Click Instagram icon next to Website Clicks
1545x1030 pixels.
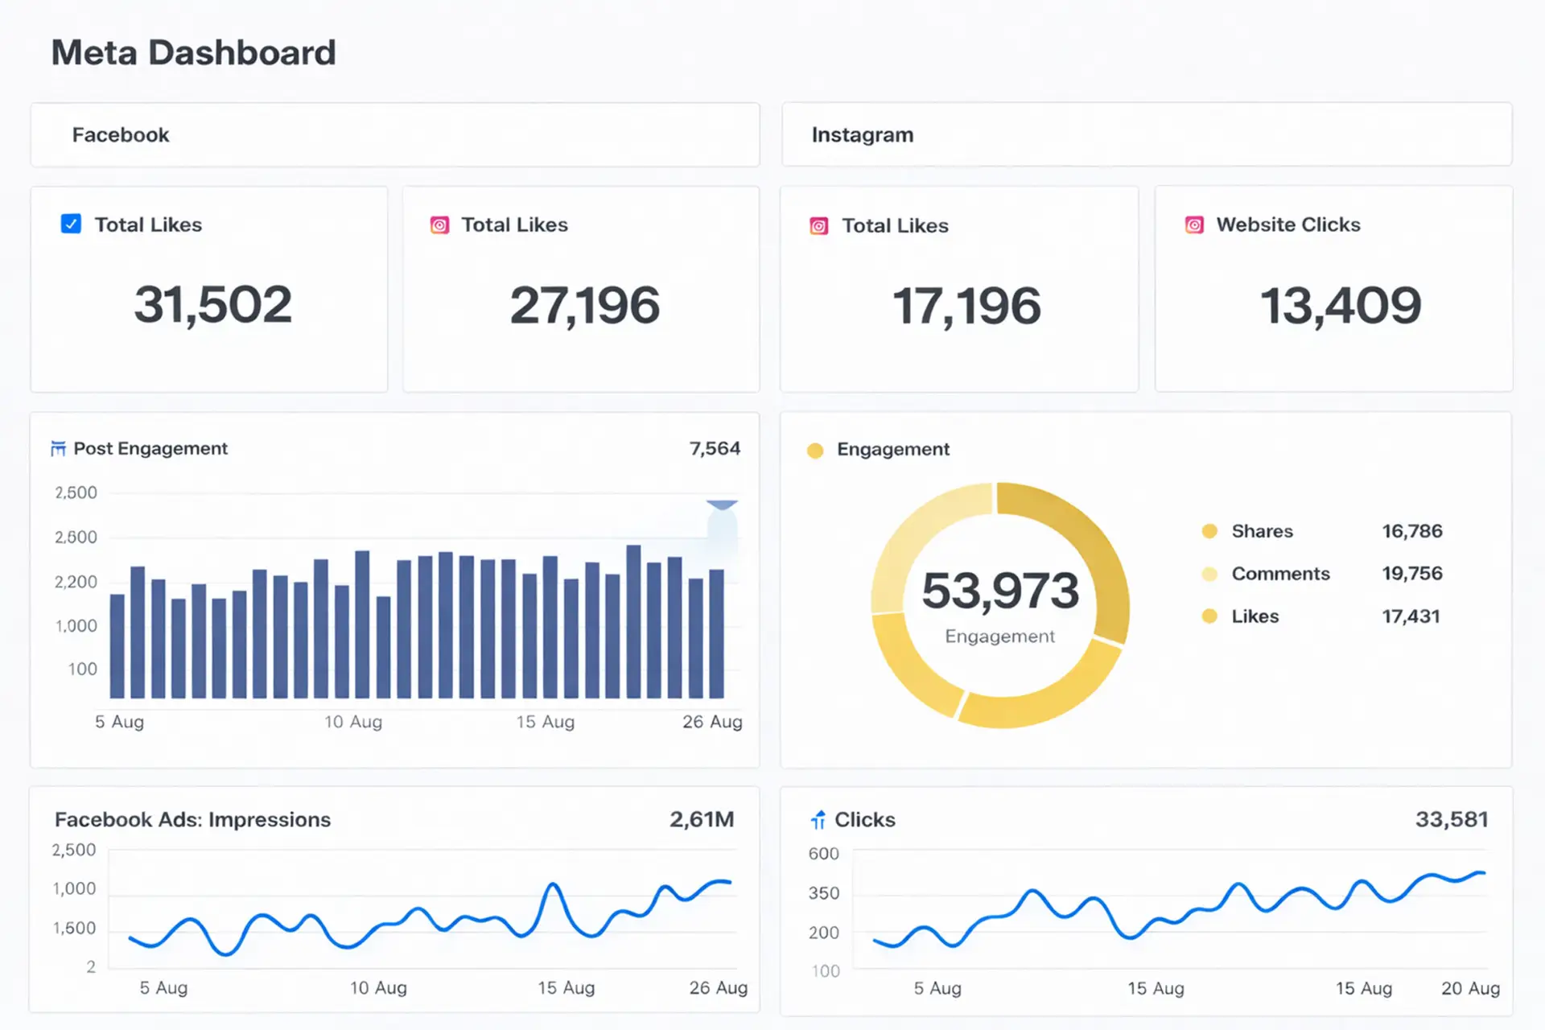coord(1194,225)
